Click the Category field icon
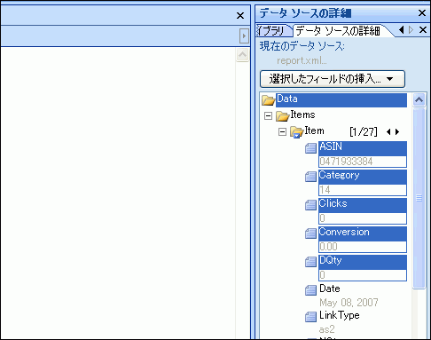Screen dimensions: 431x340 [310, 177]
